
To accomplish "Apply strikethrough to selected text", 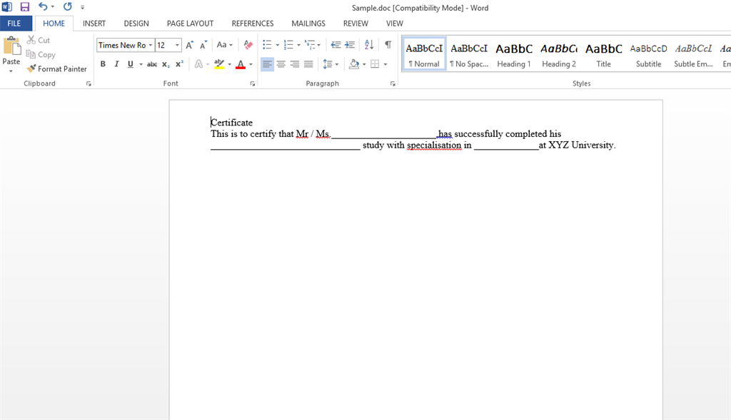I will 152,63.
